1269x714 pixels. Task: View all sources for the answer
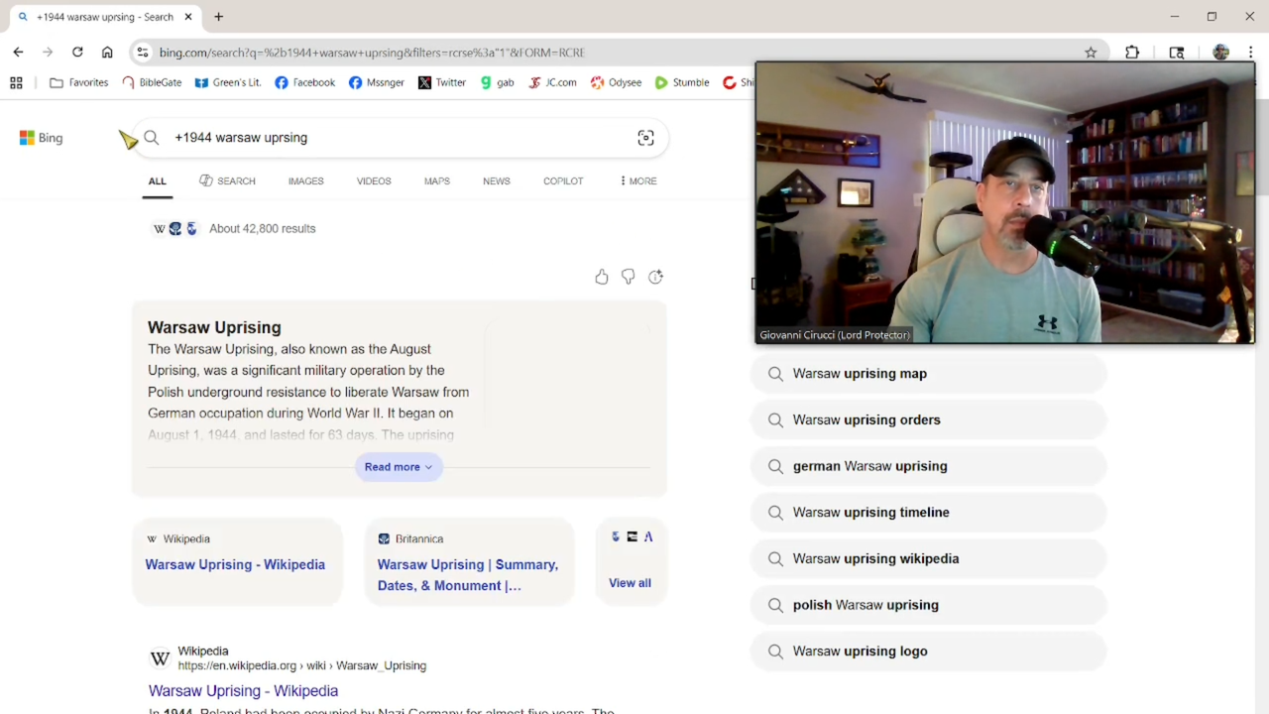tap(630, 583)
